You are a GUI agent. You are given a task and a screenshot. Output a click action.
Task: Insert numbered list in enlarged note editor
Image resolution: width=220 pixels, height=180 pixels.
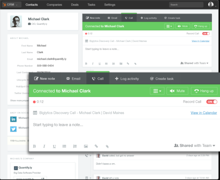coord(75,146)
